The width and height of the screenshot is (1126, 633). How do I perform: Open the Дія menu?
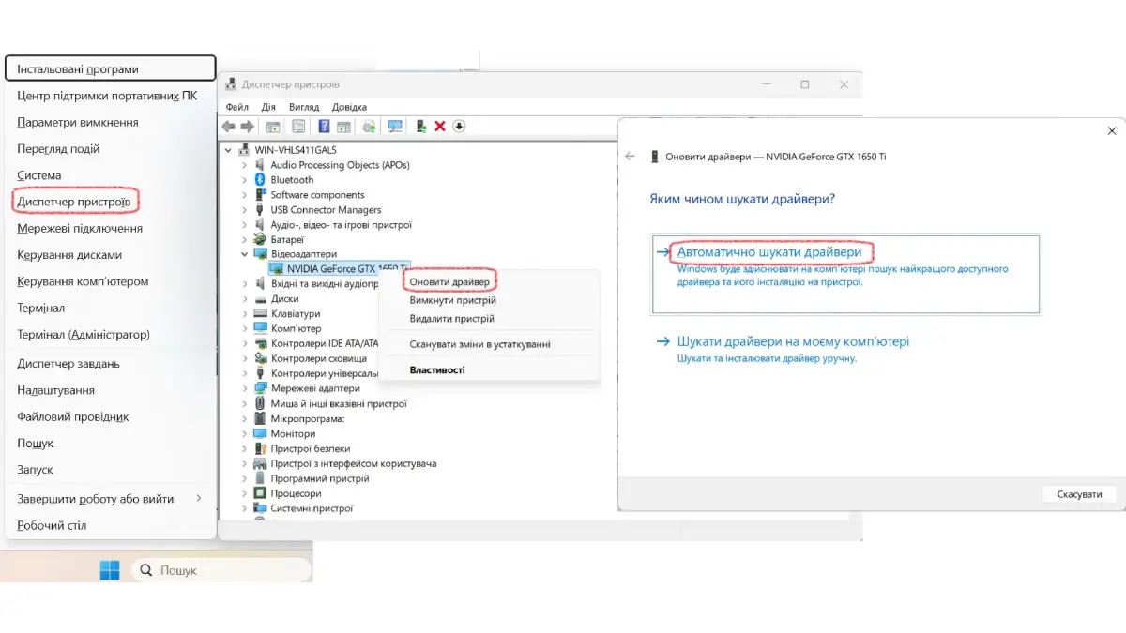point(268,107)
